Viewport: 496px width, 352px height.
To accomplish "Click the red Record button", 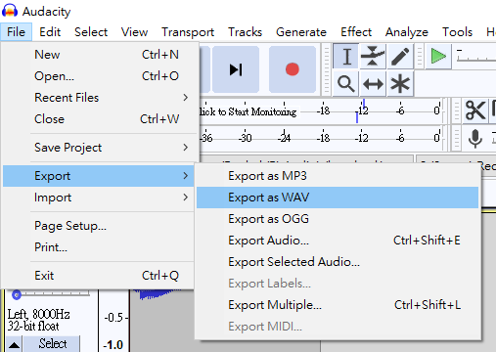I will [x=293, y=69].
